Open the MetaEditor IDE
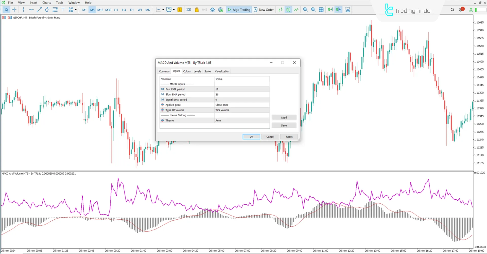The height and width of the screenshot is (254, 487). pyautogui.click(x=188, y=10)
